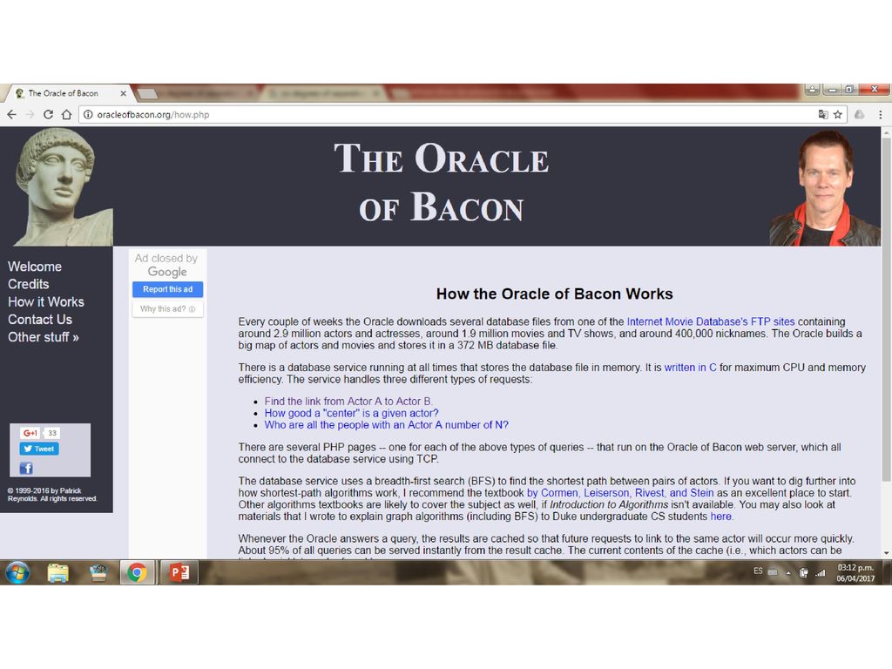Click the here link for Duke CS materials
This screenshot has height=669, width=892.
[x=720, y=517]
